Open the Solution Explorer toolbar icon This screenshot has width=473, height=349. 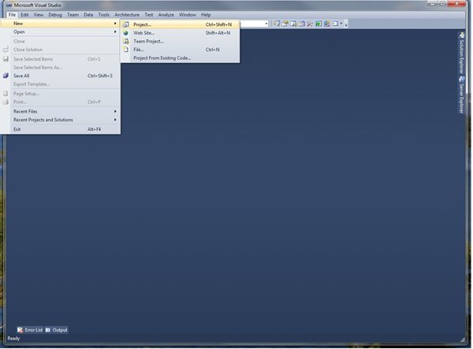(277, 24)
